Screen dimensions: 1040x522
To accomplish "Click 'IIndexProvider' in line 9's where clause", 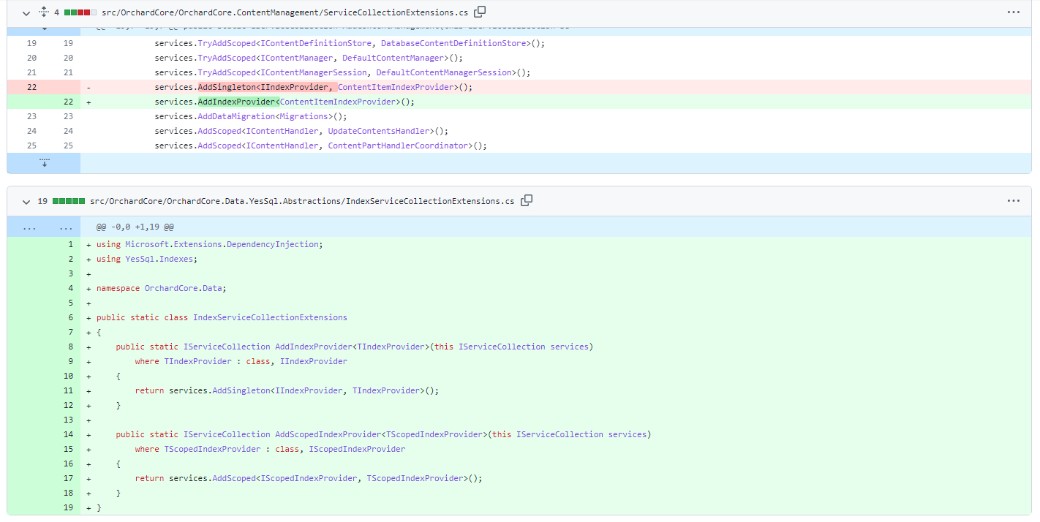I will click(314, 361).
